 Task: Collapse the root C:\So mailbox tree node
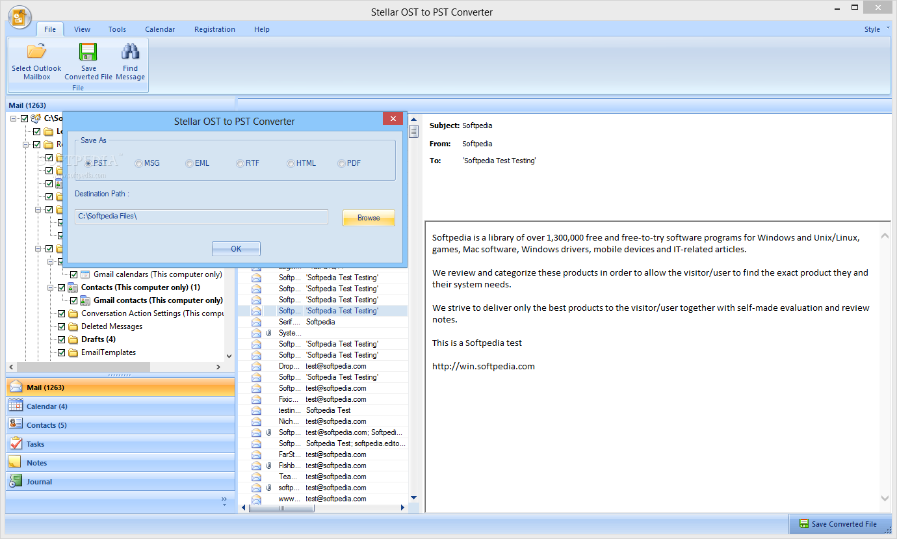click(x=14, y=118)
